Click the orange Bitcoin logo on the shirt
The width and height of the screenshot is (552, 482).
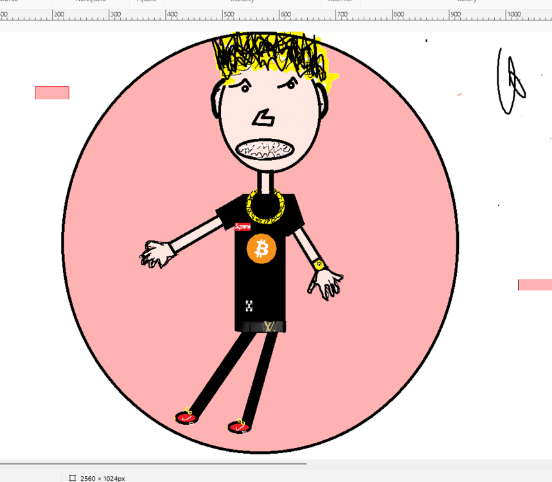[261, 249]
